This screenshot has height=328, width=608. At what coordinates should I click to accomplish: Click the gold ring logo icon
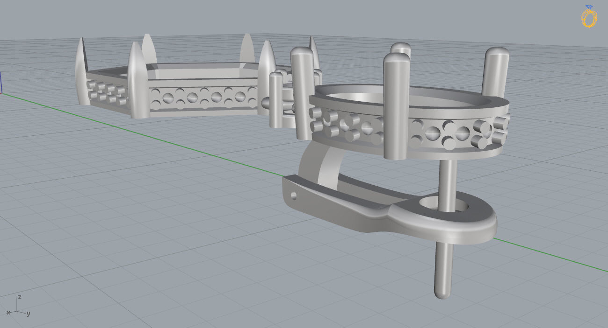point(589,16)
